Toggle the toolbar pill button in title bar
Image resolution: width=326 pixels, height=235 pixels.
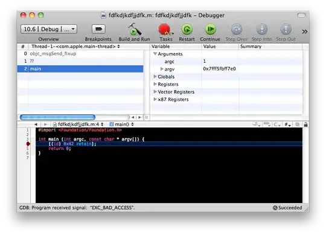tap(301, 15)
